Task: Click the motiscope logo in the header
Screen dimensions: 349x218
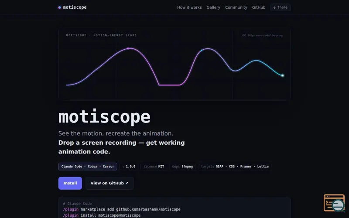Action: pyautogui.click(x=72, y=7)
